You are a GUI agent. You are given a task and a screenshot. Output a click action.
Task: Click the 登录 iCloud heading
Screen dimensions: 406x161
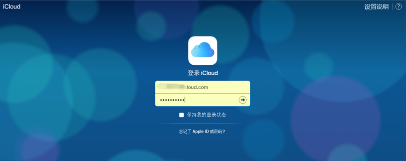click(x=203, y=73)
